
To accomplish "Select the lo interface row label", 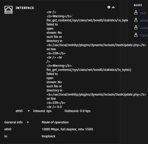I will coord(6,136).
